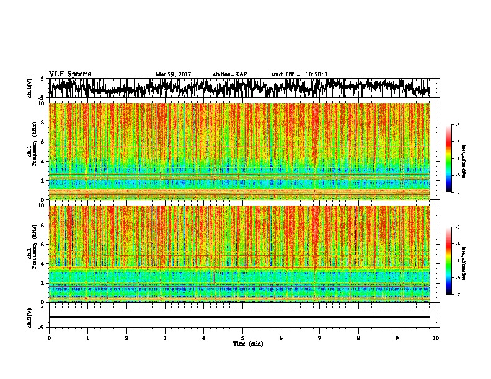The width and height of the screenshot is (491, 379).
Task: Click time axis tick label "0"
Action: point(49,338)
